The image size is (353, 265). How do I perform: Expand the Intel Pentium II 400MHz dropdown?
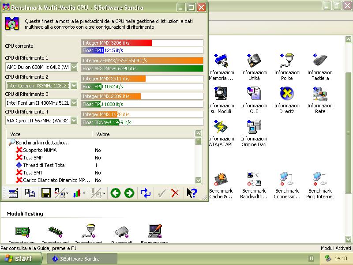pyautogui.click(x=74, y=103)
